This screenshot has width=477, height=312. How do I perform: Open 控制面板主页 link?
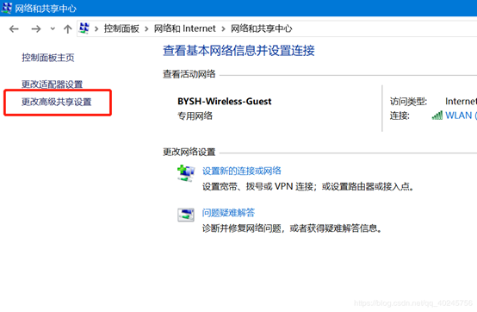[48, 58]
